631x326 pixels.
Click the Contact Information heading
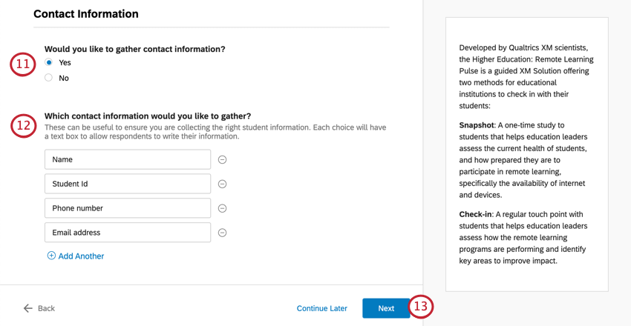tap(86, 14)
